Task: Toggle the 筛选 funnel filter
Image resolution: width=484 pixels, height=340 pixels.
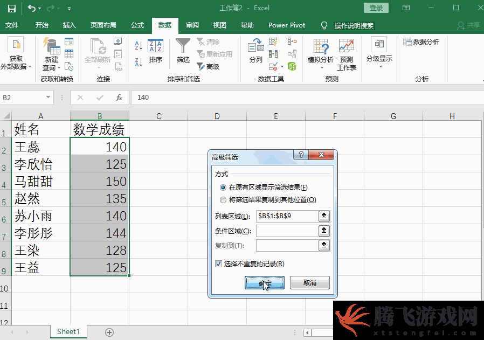Action: (183, 50)
